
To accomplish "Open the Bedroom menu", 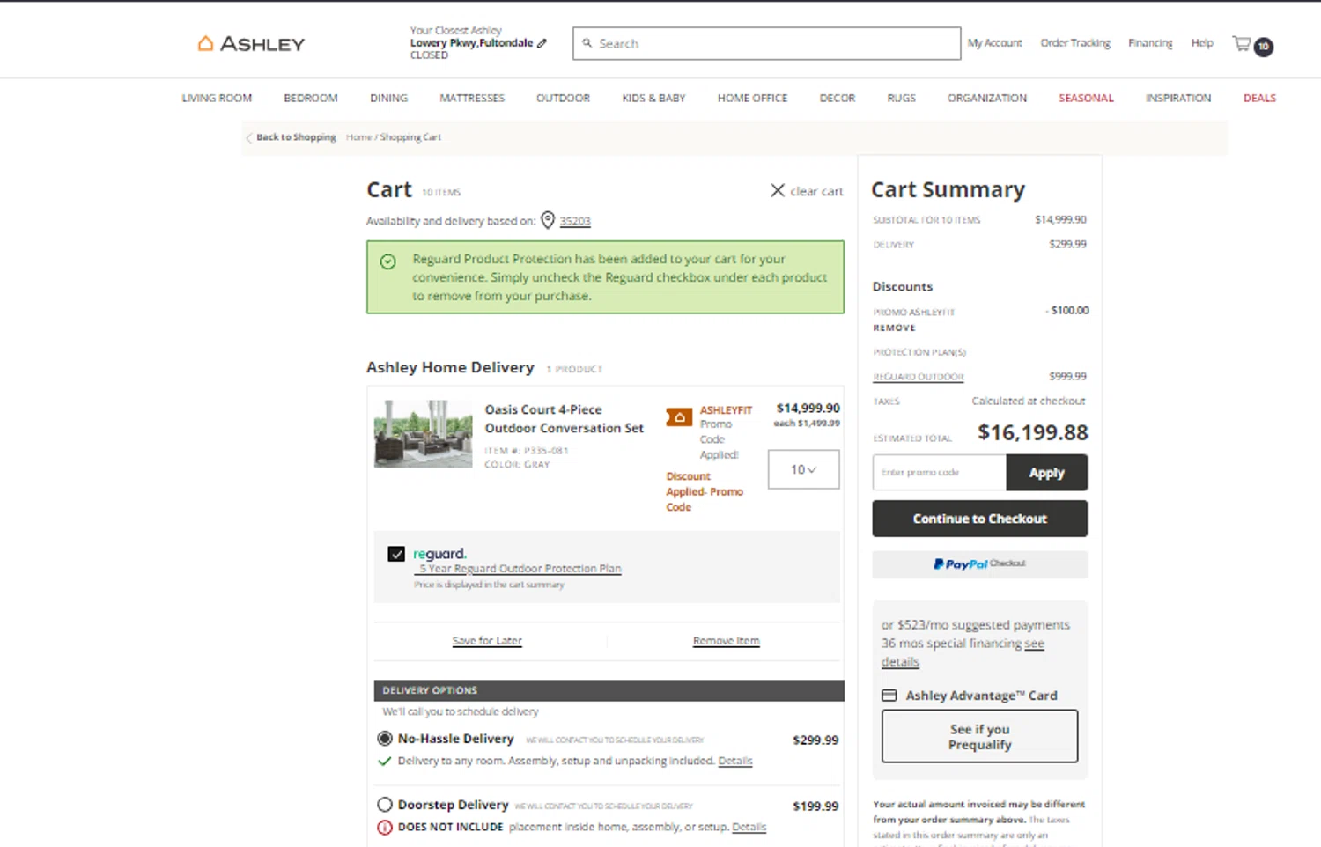I will coord(311,98).
